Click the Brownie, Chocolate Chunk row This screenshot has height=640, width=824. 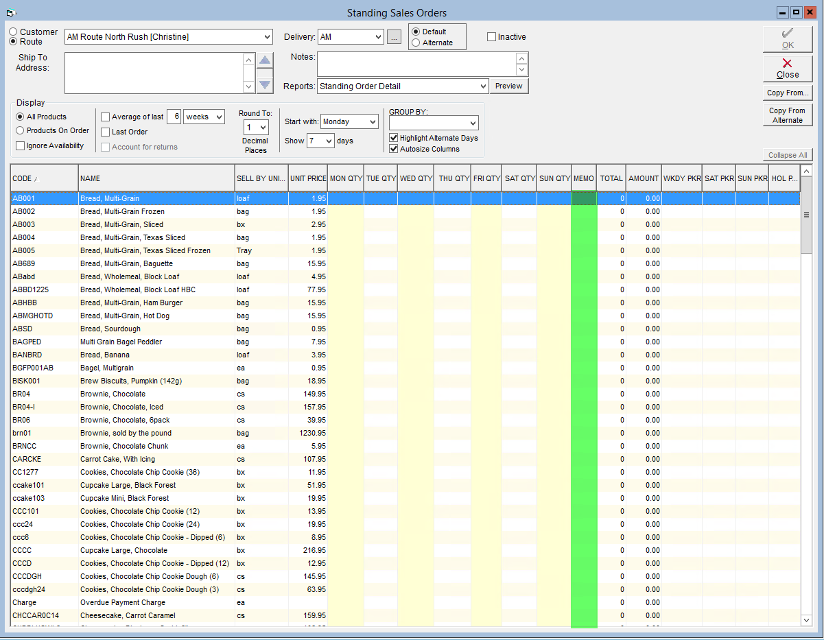pyautogui.click(x=405, y=446)
